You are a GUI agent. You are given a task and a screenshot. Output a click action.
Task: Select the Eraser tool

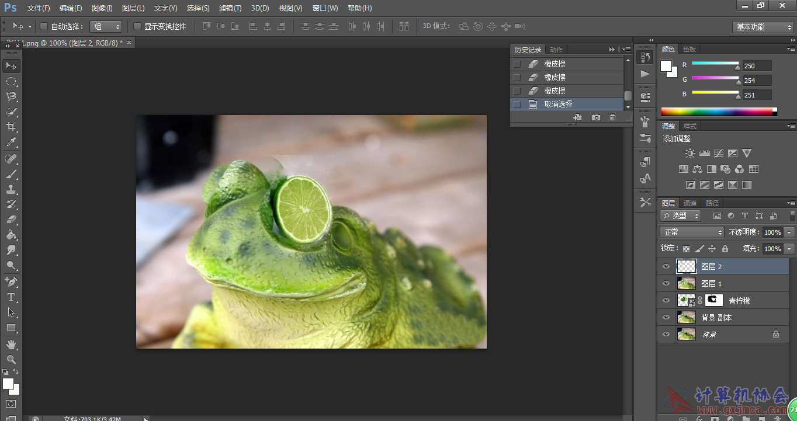11,220
